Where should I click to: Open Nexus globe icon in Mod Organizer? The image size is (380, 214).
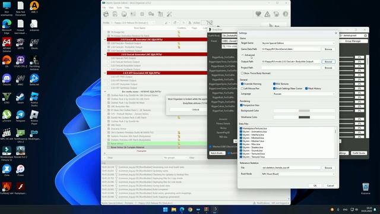tap(124, 14)
